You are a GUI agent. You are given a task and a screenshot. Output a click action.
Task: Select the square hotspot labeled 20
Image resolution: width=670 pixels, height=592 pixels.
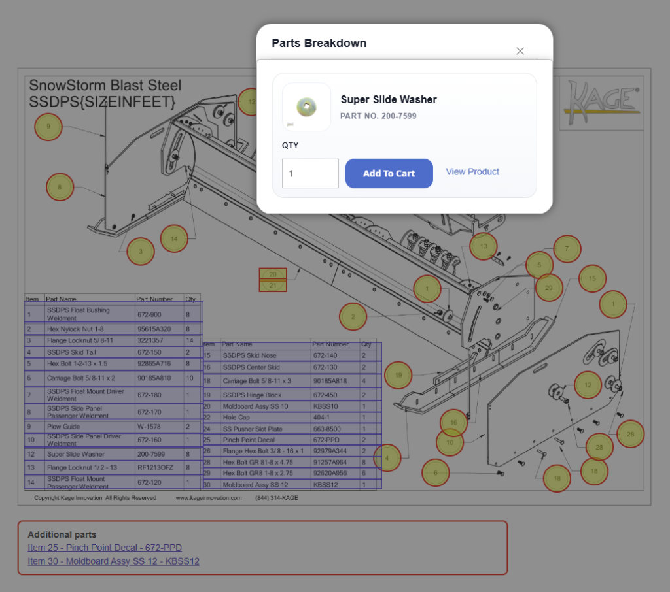[273, 274]
